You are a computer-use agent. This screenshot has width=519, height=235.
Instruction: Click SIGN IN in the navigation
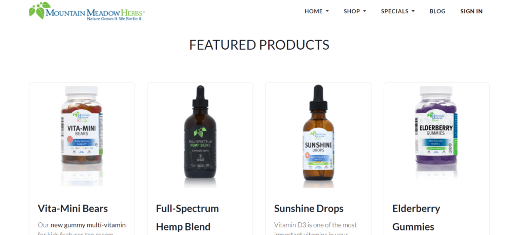(471, 11)
